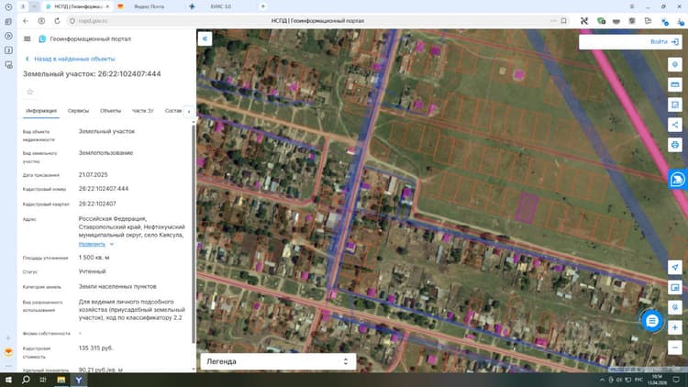Open File Explorer from the taskbar
The image size is (688, 387).
point(61,380)
